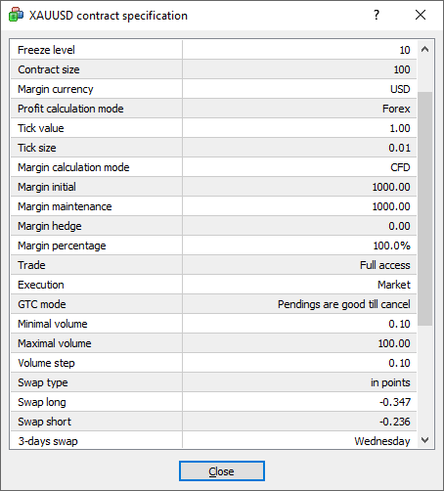This screenshot has height=491, width=444.
Task: Select the Margin currency row label
Action: point(56,89)
